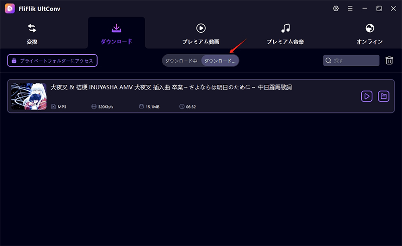402x246 pixels.
Task: Click the magnifier search icon
Action: click(328, 60)
